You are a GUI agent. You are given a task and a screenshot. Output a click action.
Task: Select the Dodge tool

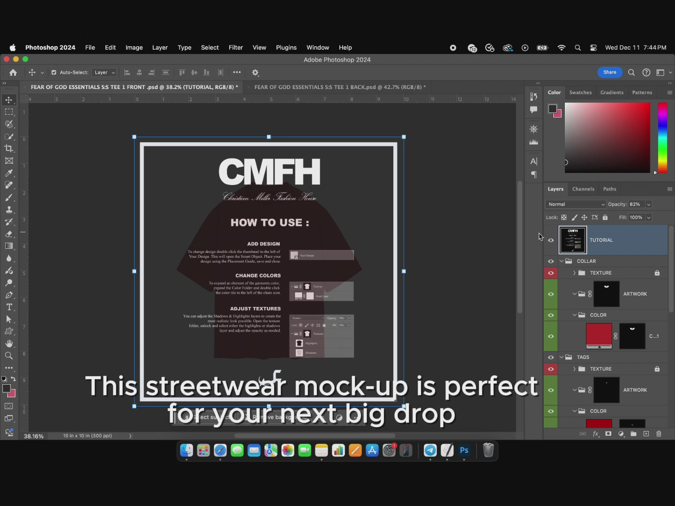pos(9,283)
